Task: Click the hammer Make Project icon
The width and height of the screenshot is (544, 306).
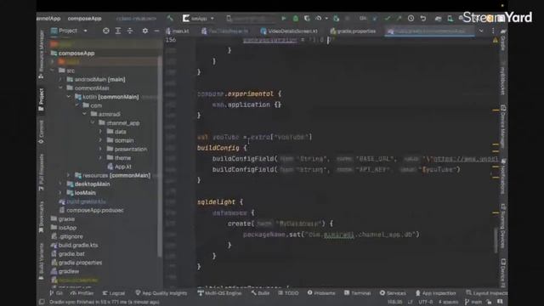Action: [x=170, y=18]
